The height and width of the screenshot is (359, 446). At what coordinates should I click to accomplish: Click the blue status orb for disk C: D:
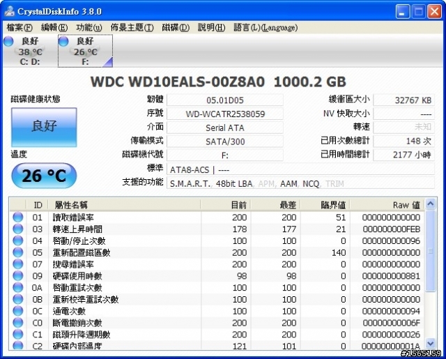pos(8,42)
